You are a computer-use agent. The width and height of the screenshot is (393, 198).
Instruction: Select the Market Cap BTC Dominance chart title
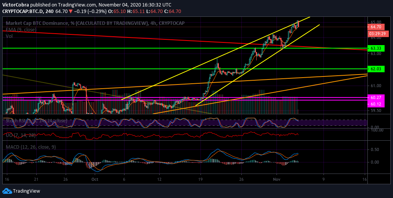pyautogui.click(x=95, y=23)
